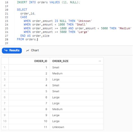Select the Large cell for order 3
Viewport: 133px width, 132px height.
[77, 80]
